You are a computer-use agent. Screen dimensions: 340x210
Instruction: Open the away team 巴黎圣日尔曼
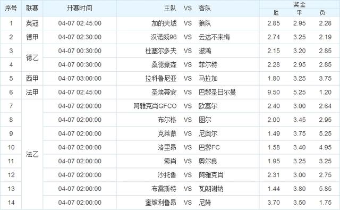tap(217, 92)
